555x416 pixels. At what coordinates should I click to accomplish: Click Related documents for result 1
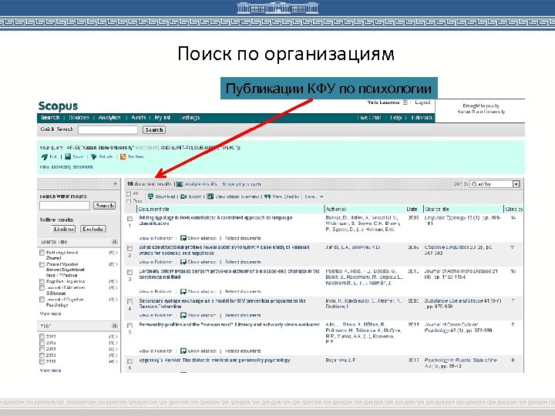point(243,238)
